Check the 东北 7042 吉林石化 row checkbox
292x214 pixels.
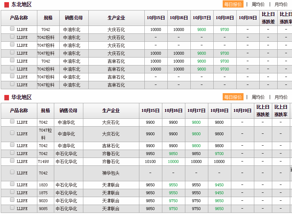point(12,60)
